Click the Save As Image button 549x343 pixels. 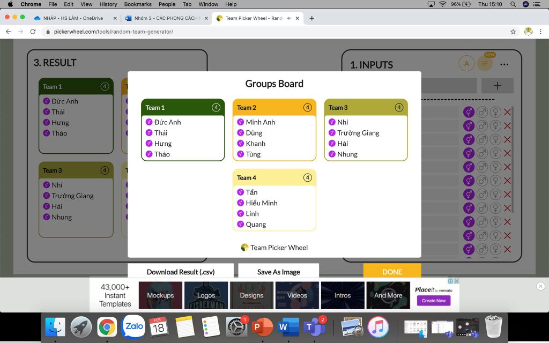click(x=278, y=272)
